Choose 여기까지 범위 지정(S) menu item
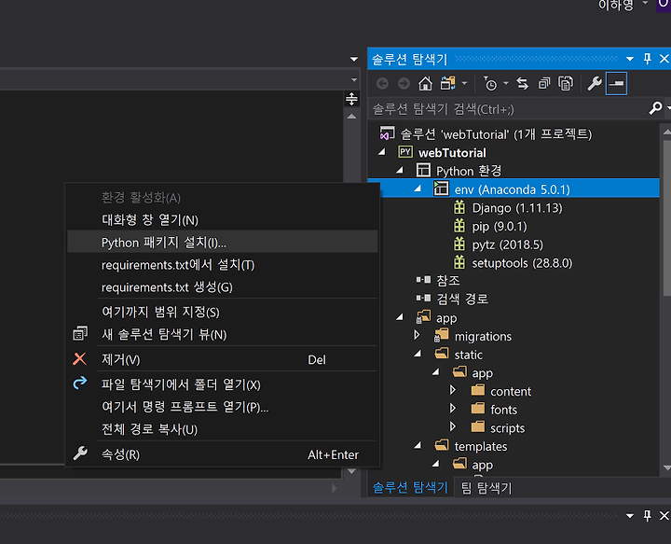The height and width of the screenshot is (544, 671). click(223, 312)
